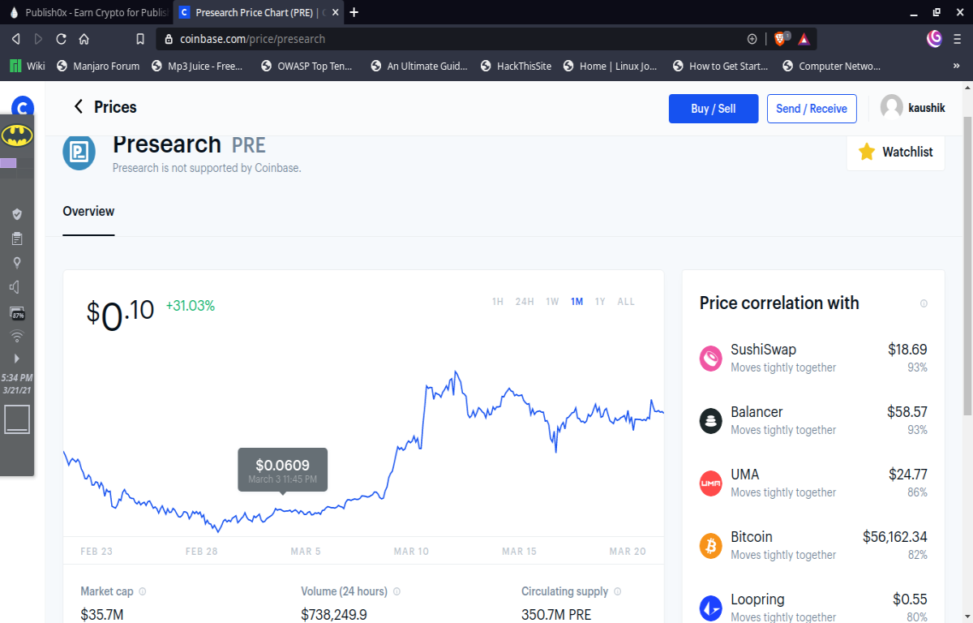Open the Overview tab
Image resolution: width=973 pixels, height=623 pixels.
(88, 212)
